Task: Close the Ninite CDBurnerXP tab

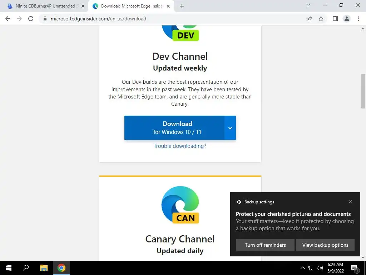Action: pos(83,6)
